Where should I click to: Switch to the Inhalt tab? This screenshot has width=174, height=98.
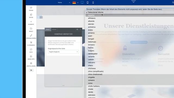pos(48,30)
